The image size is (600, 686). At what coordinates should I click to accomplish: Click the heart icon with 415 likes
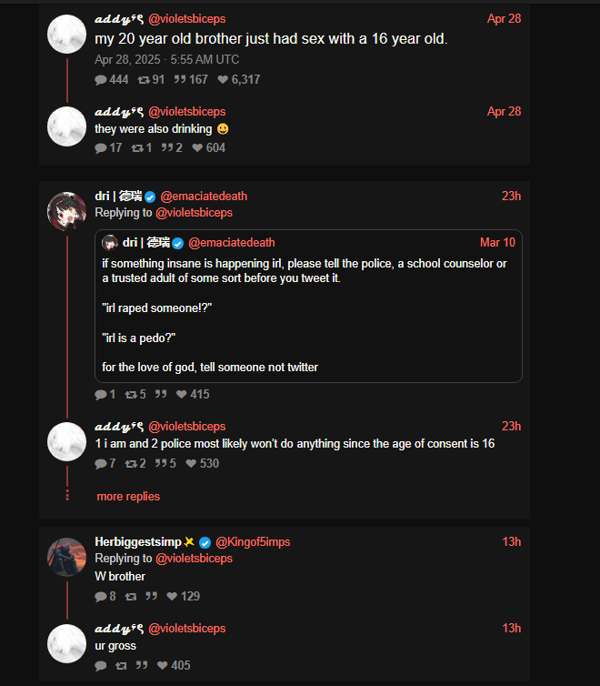coord(182,395)
